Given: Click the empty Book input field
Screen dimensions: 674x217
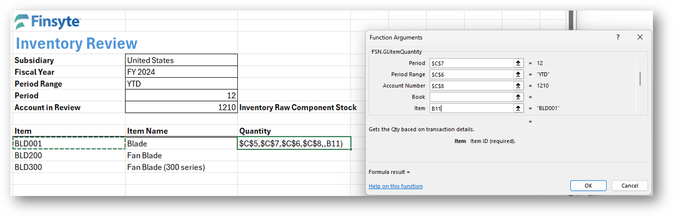Looking at the screenshot, I should [x=471, y=97].
